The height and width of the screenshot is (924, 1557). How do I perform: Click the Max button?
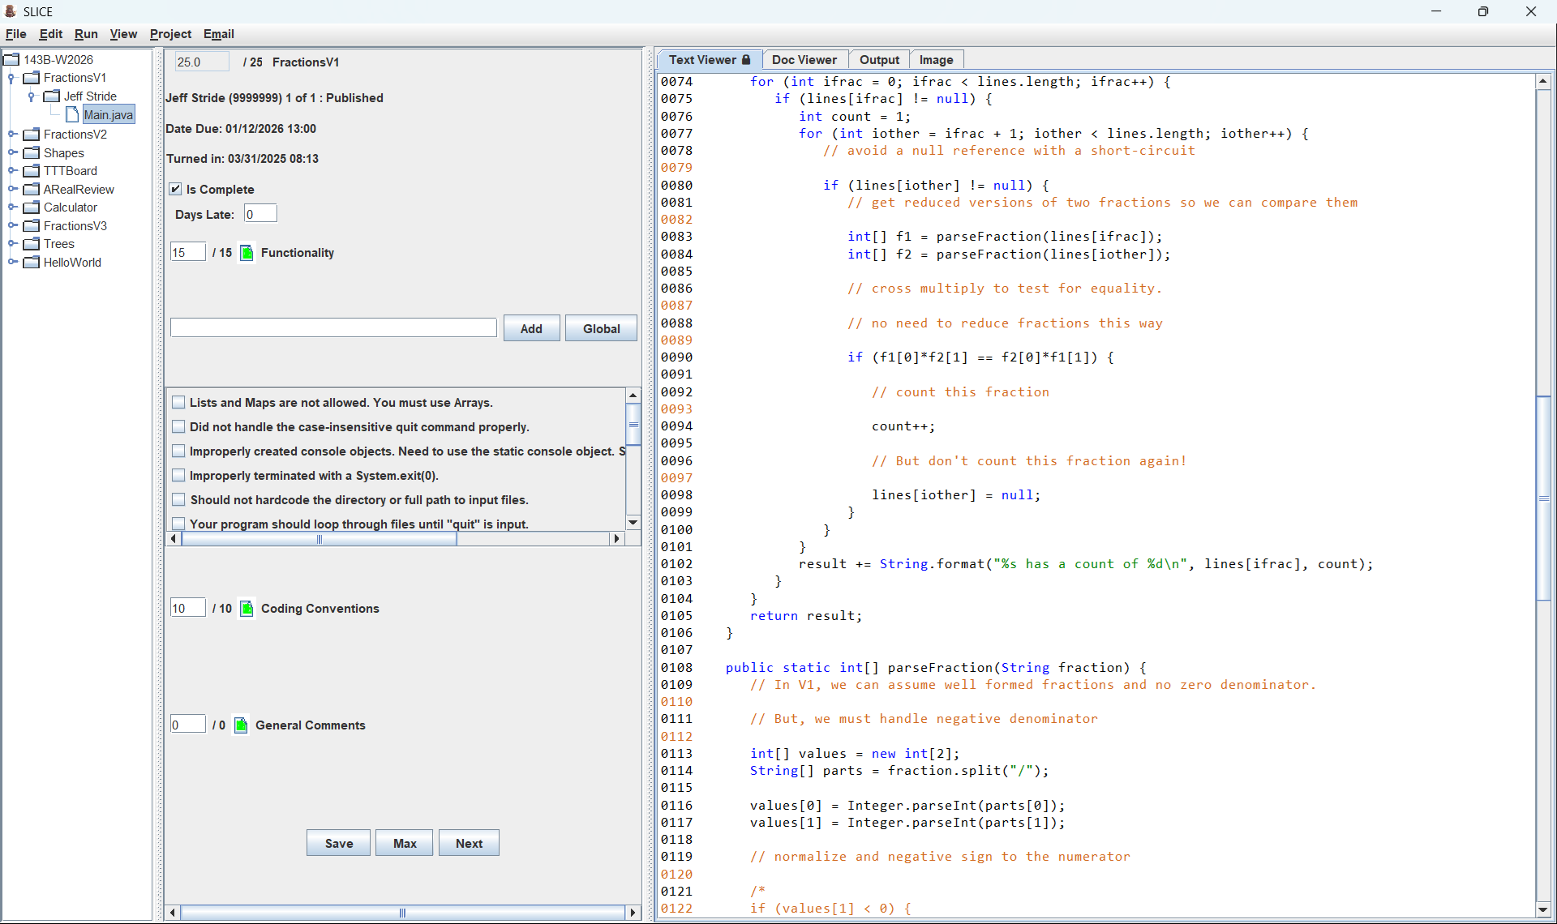point(404,843)
